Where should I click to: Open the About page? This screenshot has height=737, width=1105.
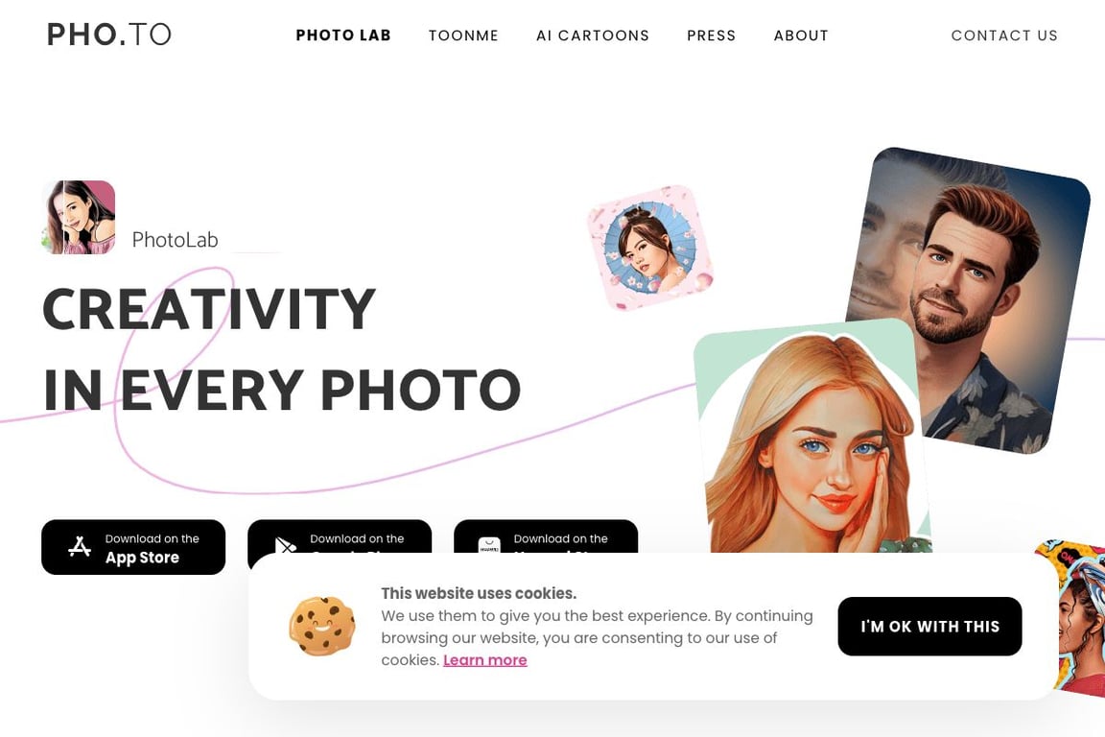pos(801,36)
